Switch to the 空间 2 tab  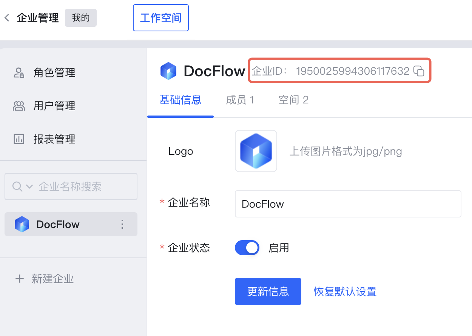coord(293,100)
